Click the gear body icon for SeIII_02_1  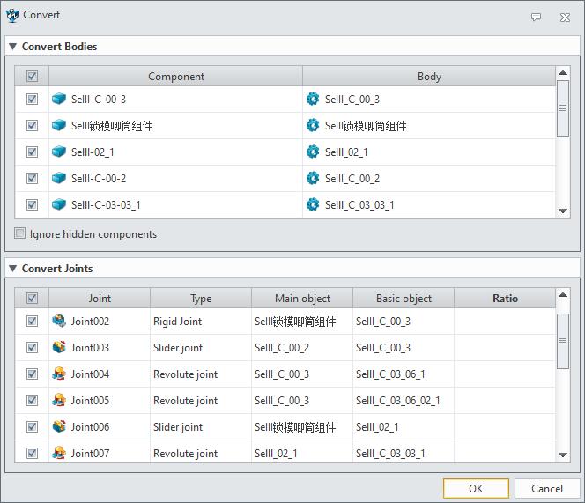tap(313, 152)
